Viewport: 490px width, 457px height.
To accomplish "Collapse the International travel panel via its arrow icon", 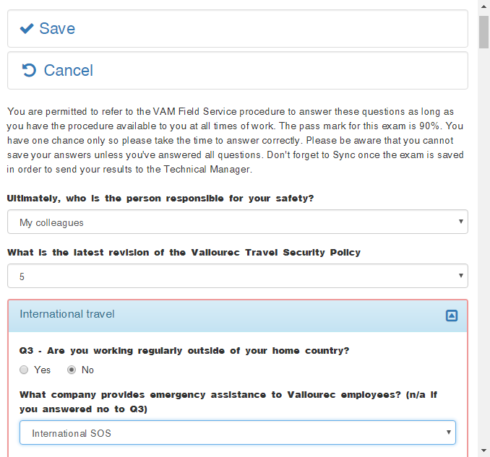I will click(452, 315).
